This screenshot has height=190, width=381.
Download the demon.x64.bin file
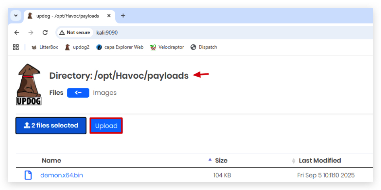[61, 175]
